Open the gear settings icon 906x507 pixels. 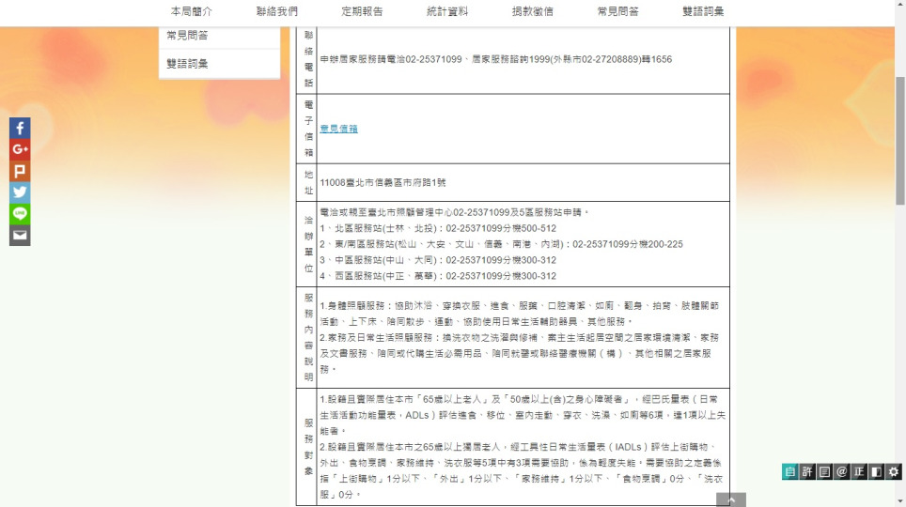pyautogui.click(x=894, y=472)
